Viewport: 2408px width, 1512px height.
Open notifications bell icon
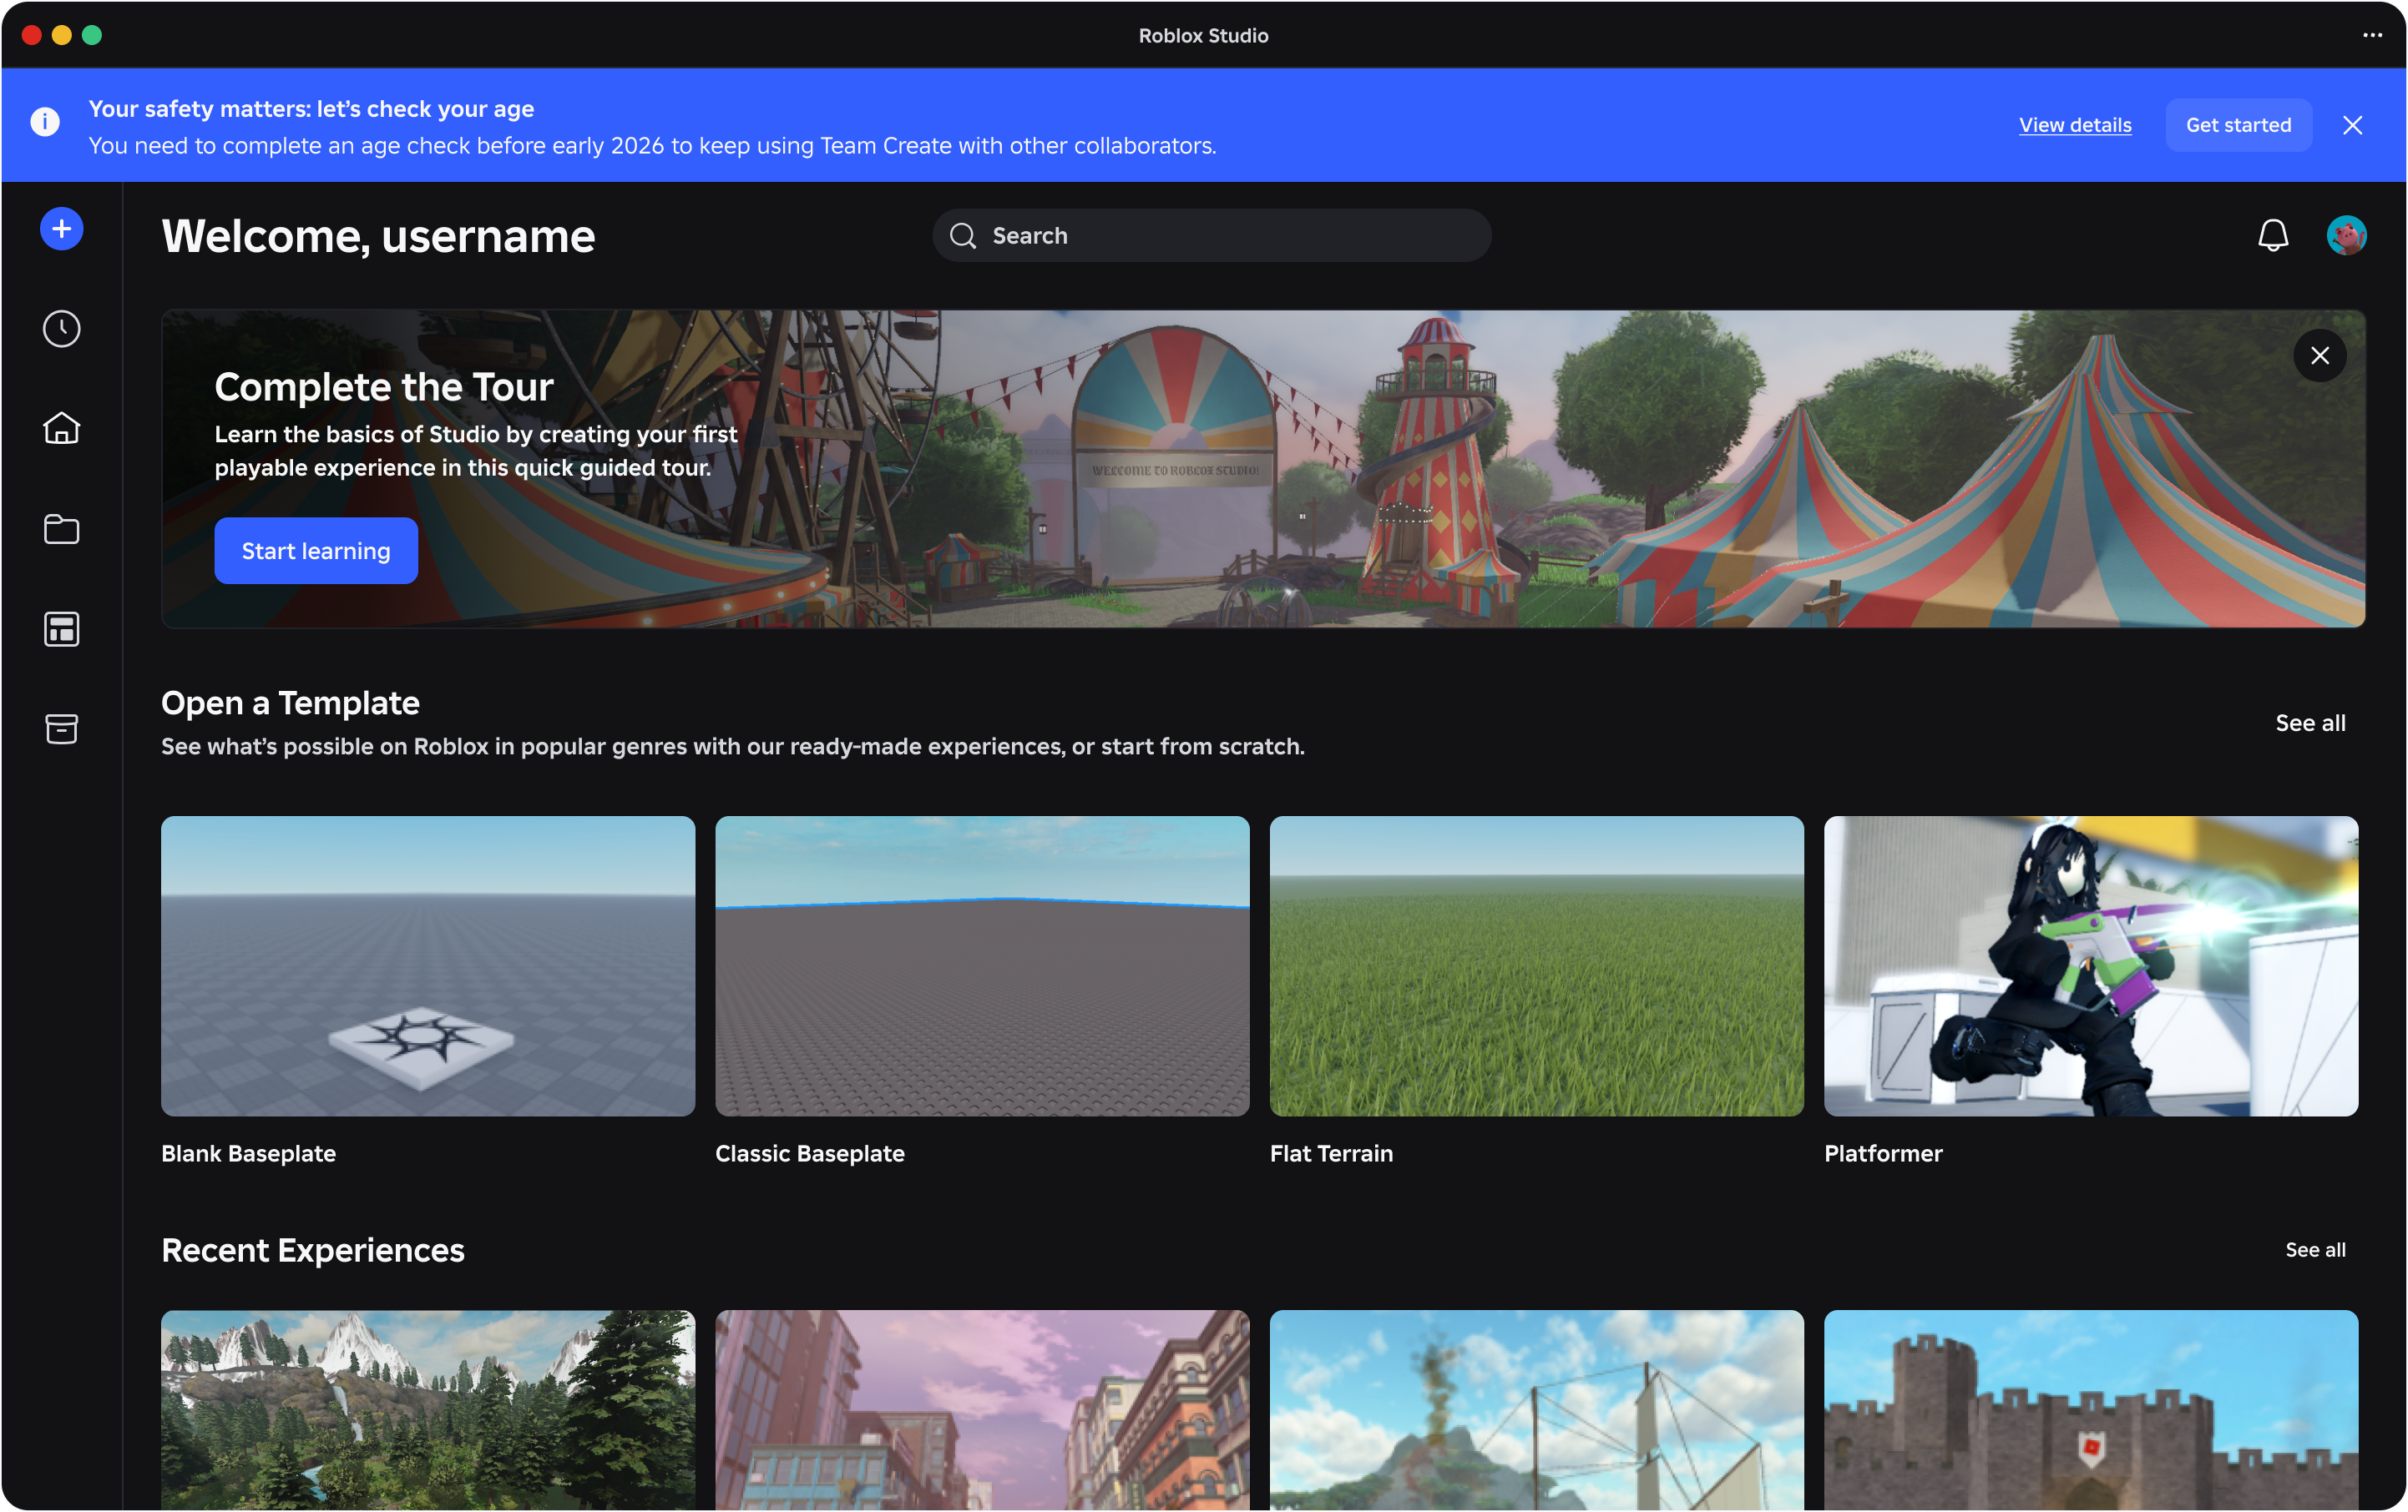(2272, 236)
